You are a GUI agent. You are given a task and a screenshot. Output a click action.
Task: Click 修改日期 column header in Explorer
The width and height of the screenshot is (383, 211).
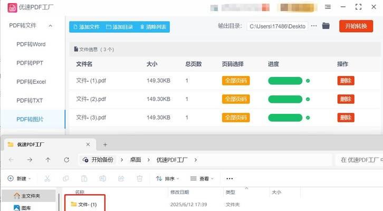tap(179, 192)
